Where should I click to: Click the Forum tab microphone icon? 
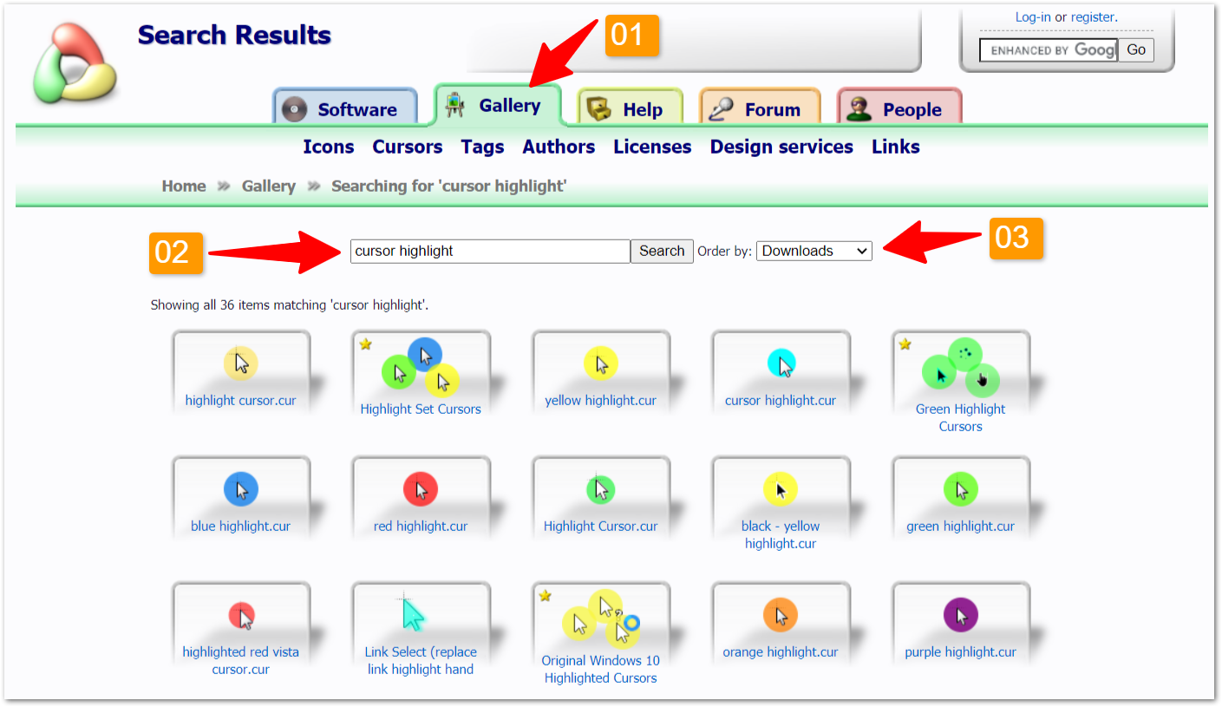pos(721,109)
